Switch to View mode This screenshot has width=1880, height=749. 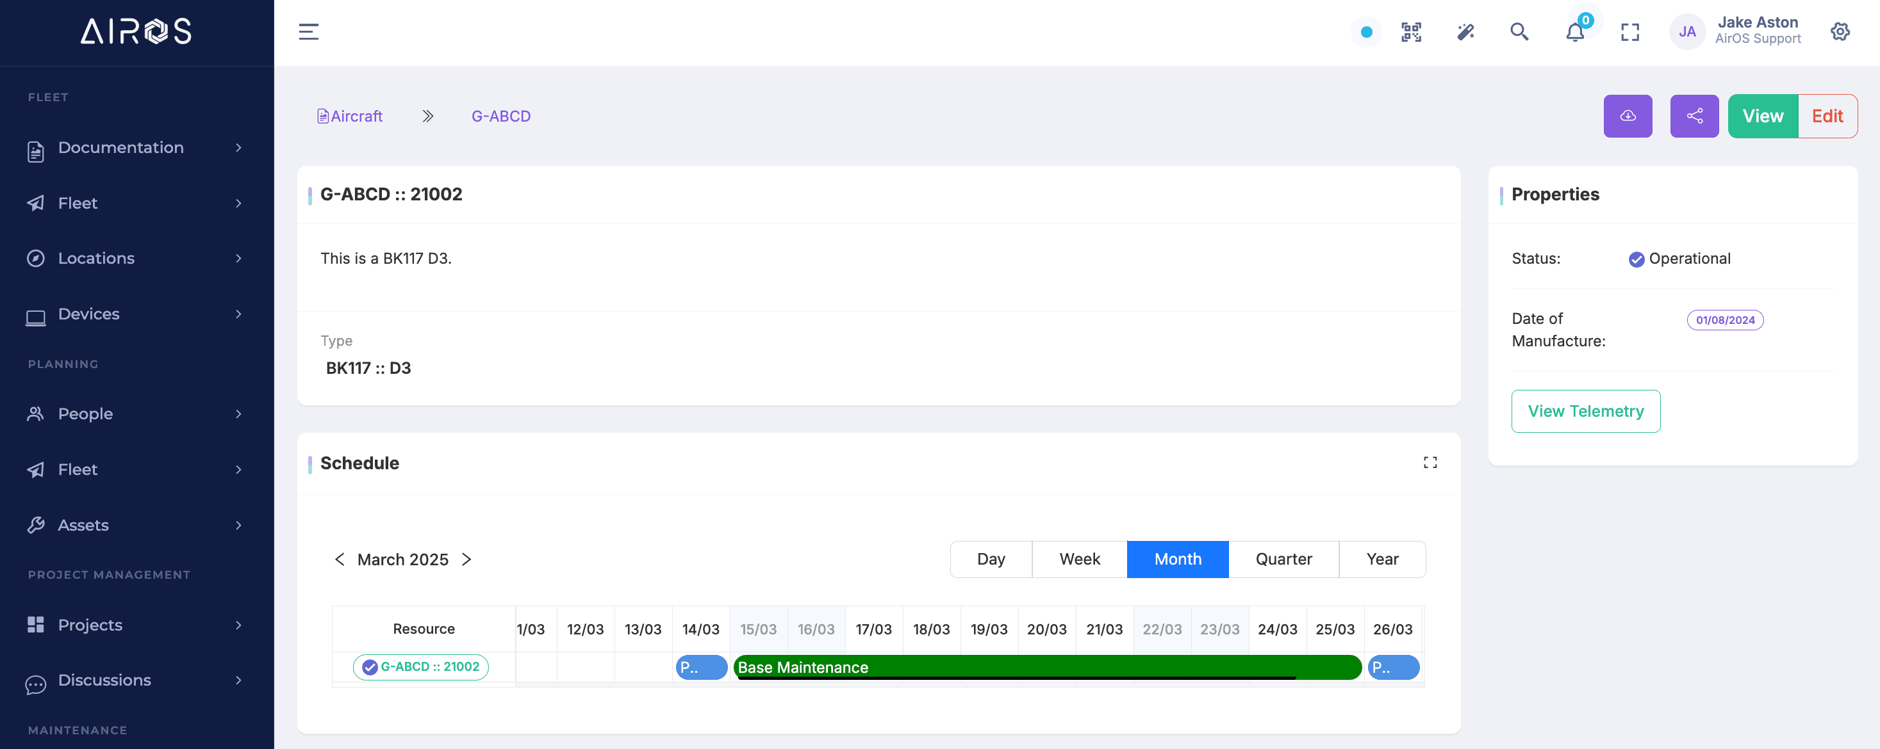pyautogui.click(x=1763, y=116)
